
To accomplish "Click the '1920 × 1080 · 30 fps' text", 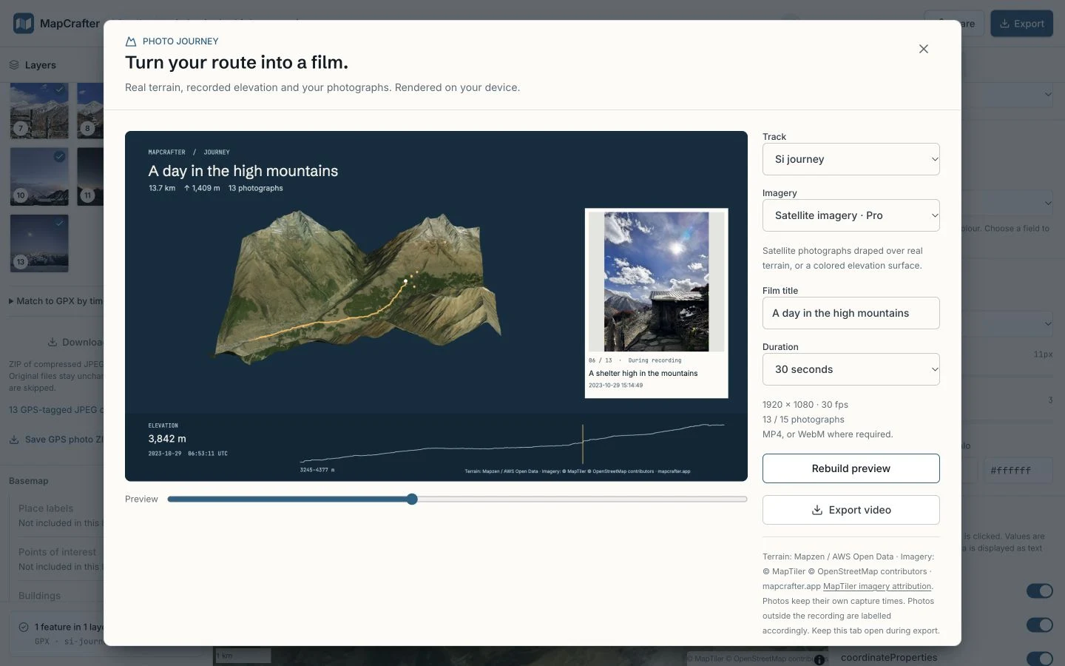I will (805, 405).
